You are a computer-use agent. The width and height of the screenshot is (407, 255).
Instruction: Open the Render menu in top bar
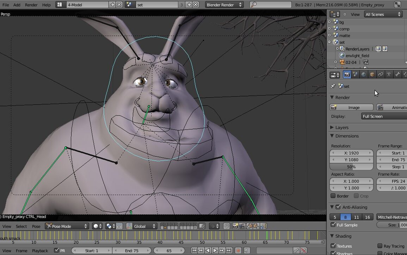[31, 5]
